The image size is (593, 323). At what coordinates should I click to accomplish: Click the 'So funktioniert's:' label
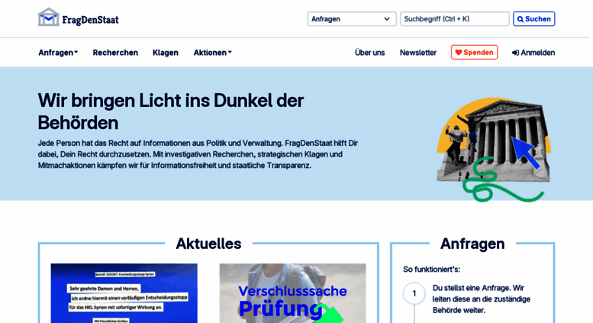click(x=431, y=270)
